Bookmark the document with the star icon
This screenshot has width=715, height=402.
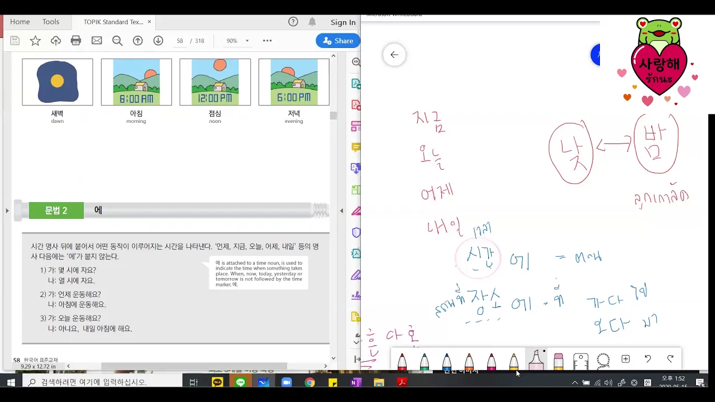(x=35, y=41)
